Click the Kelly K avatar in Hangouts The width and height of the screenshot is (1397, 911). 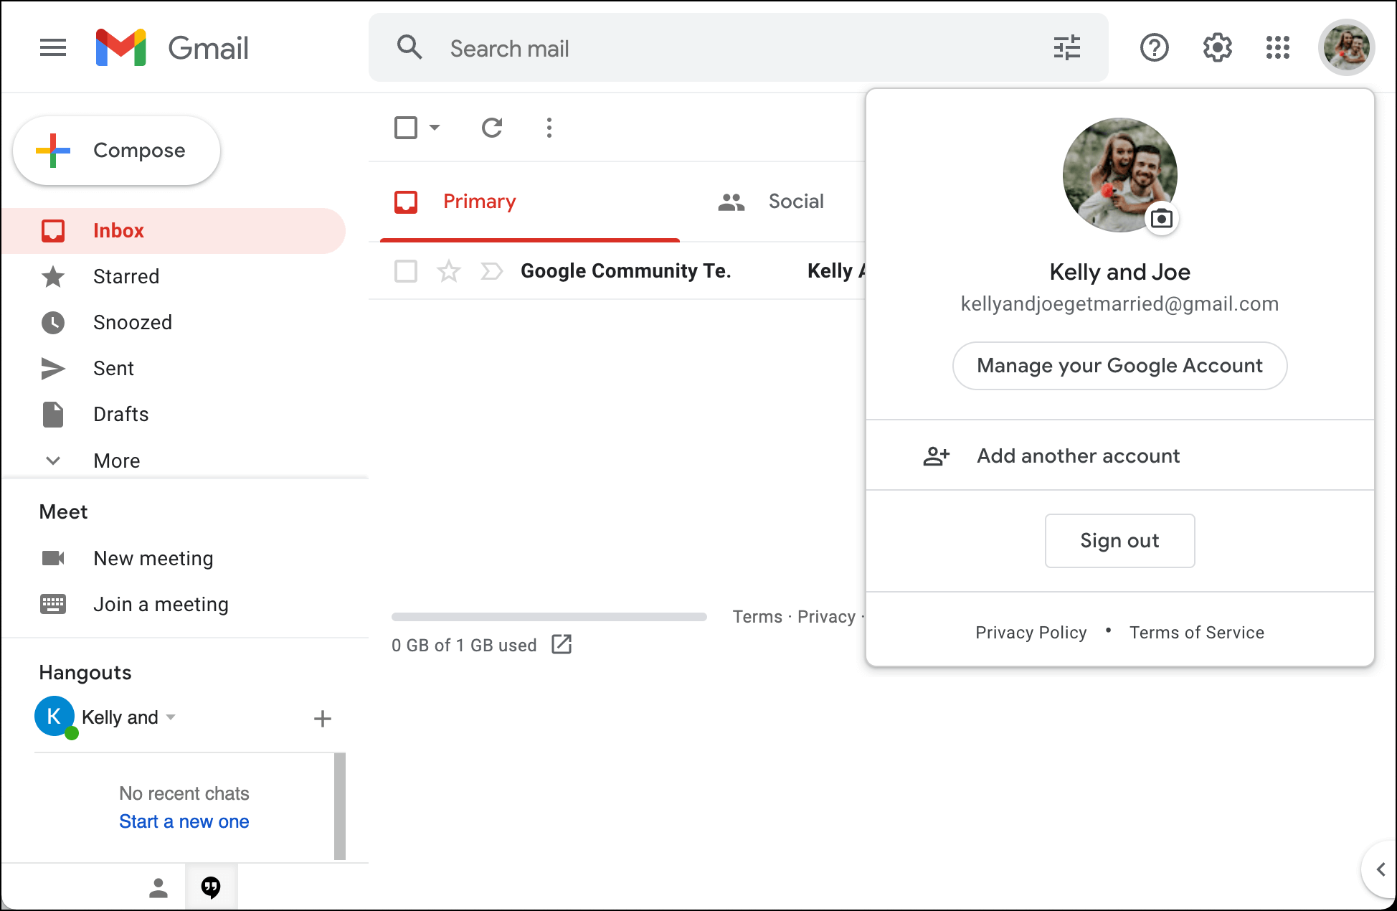pyautogui.click(x=55, y=716)
